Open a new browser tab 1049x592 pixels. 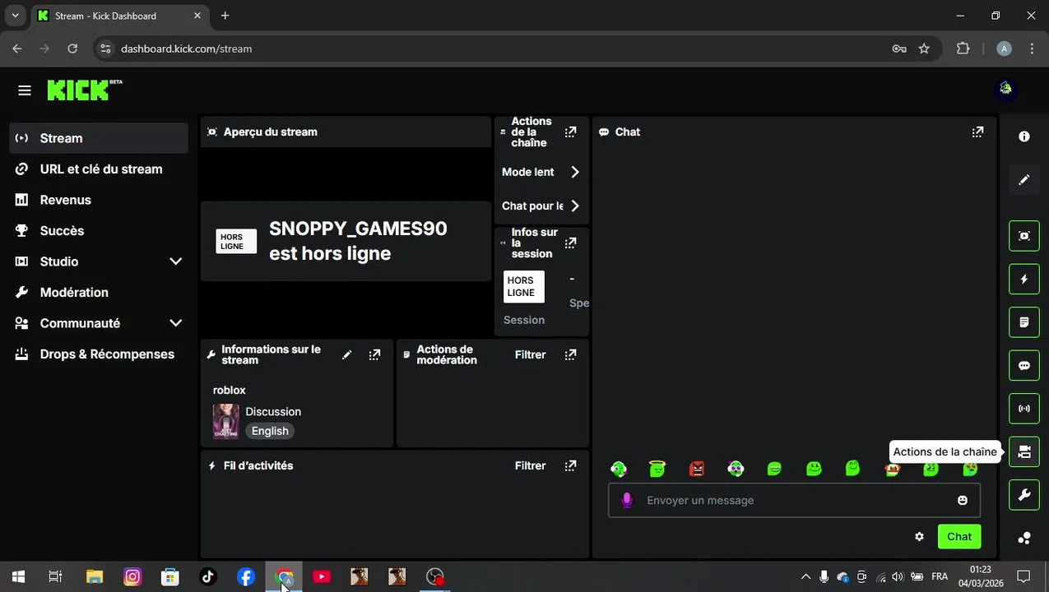coord(225,16)
